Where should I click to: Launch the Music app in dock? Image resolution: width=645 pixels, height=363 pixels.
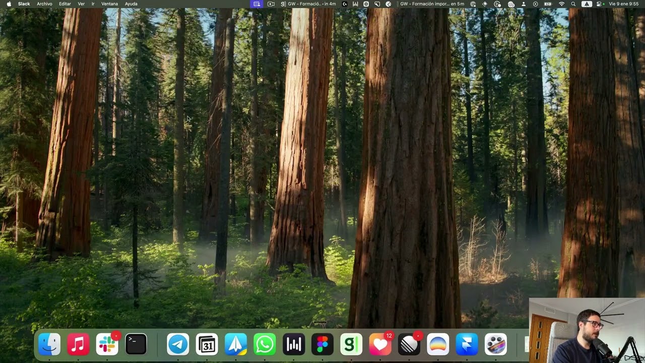78,345
